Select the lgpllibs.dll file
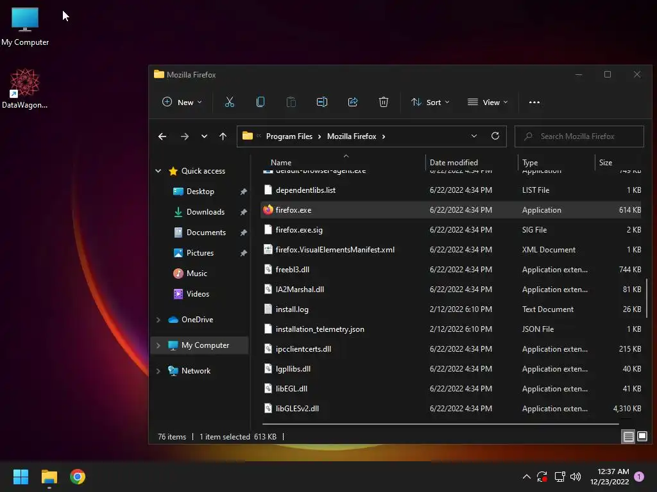Screen dimensions: 657x492 tap(451, 368)
